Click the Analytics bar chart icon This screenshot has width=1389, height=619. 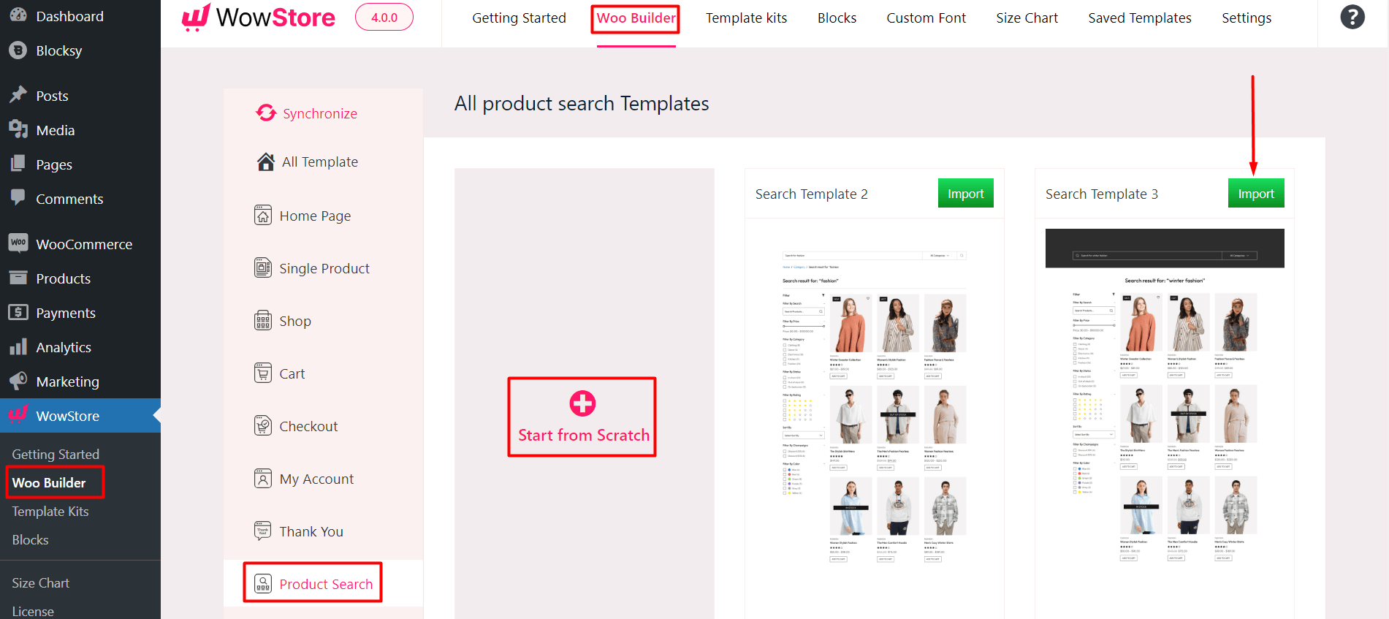pyautogui.click(x=18, y=346)
